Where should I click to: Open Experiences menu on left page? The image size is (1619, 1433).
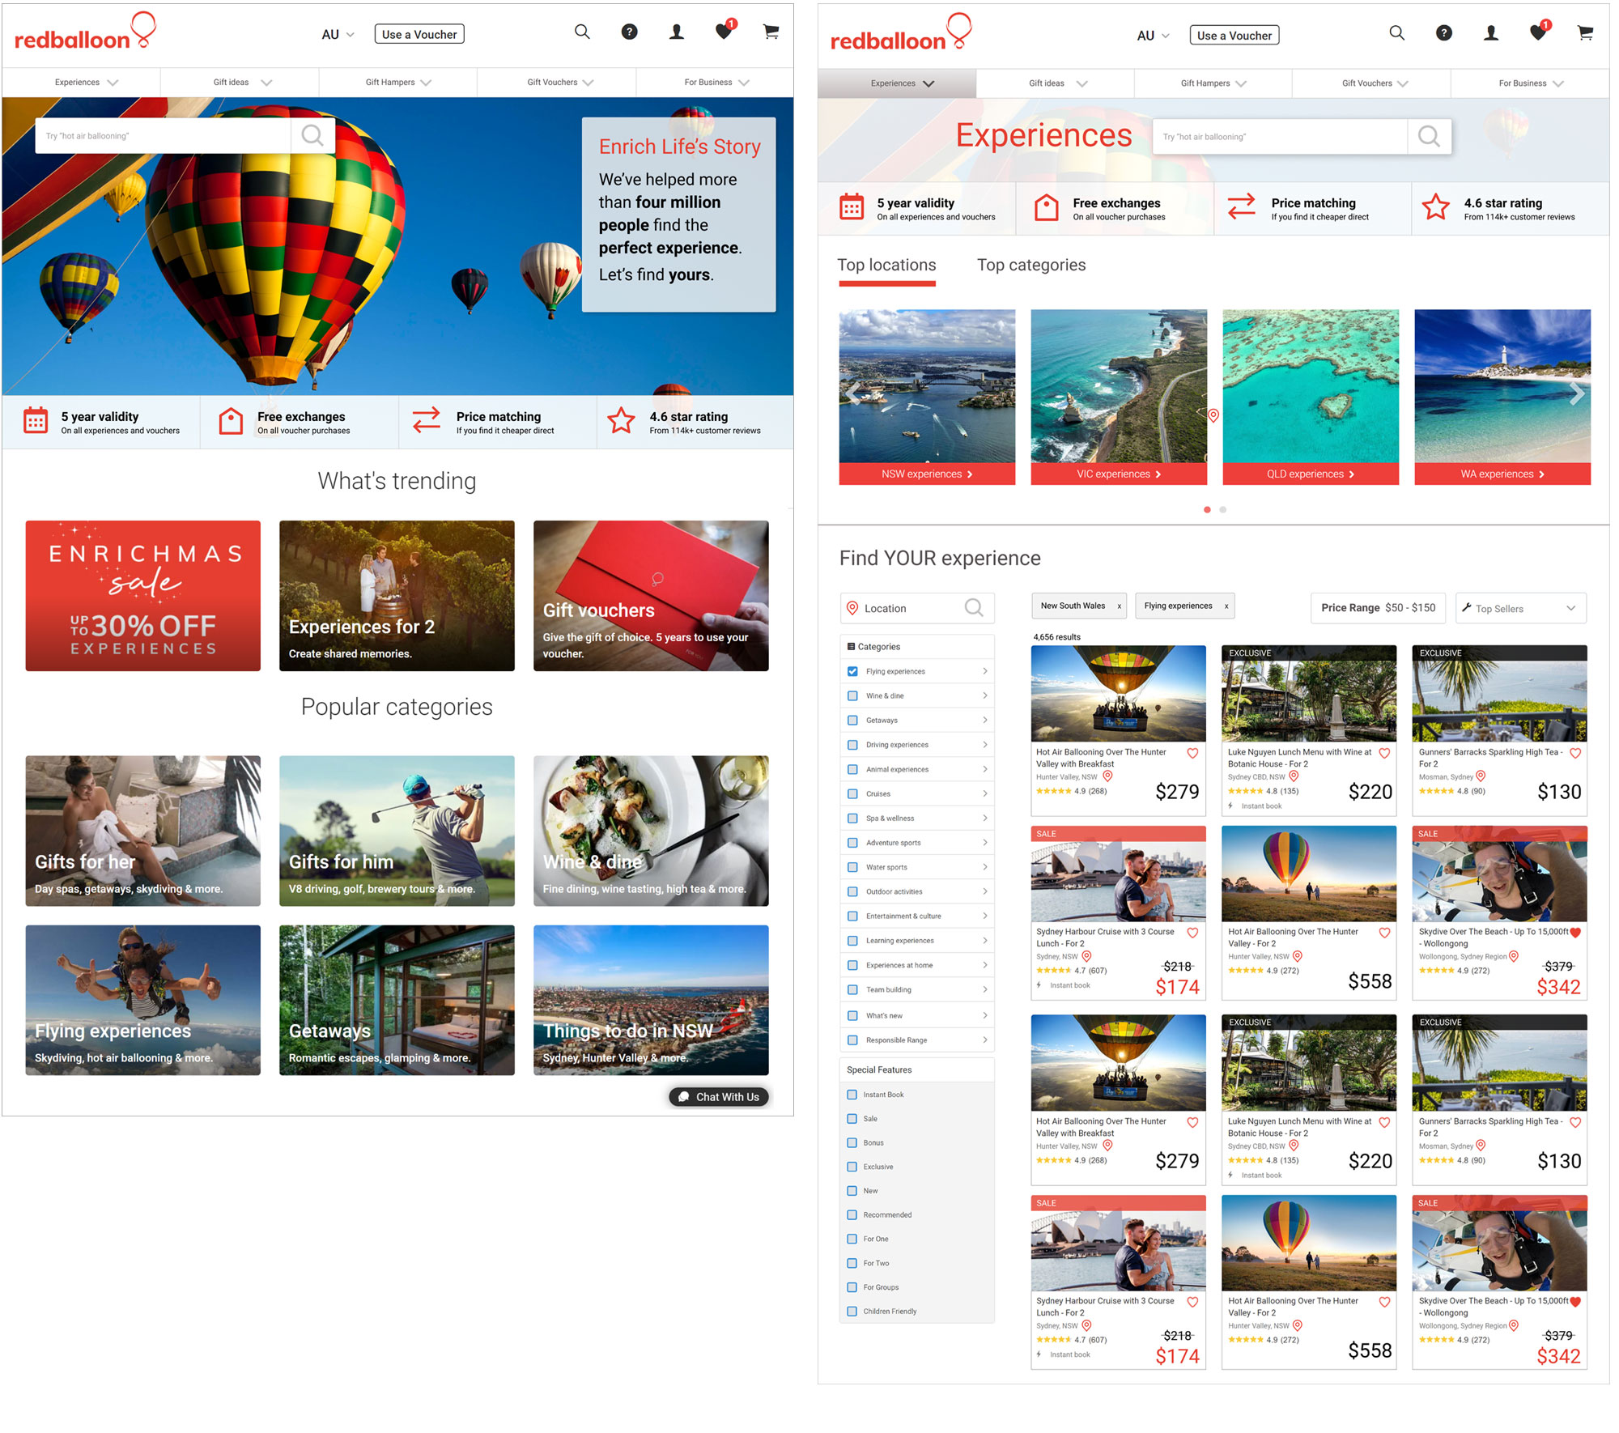point(82,83)
